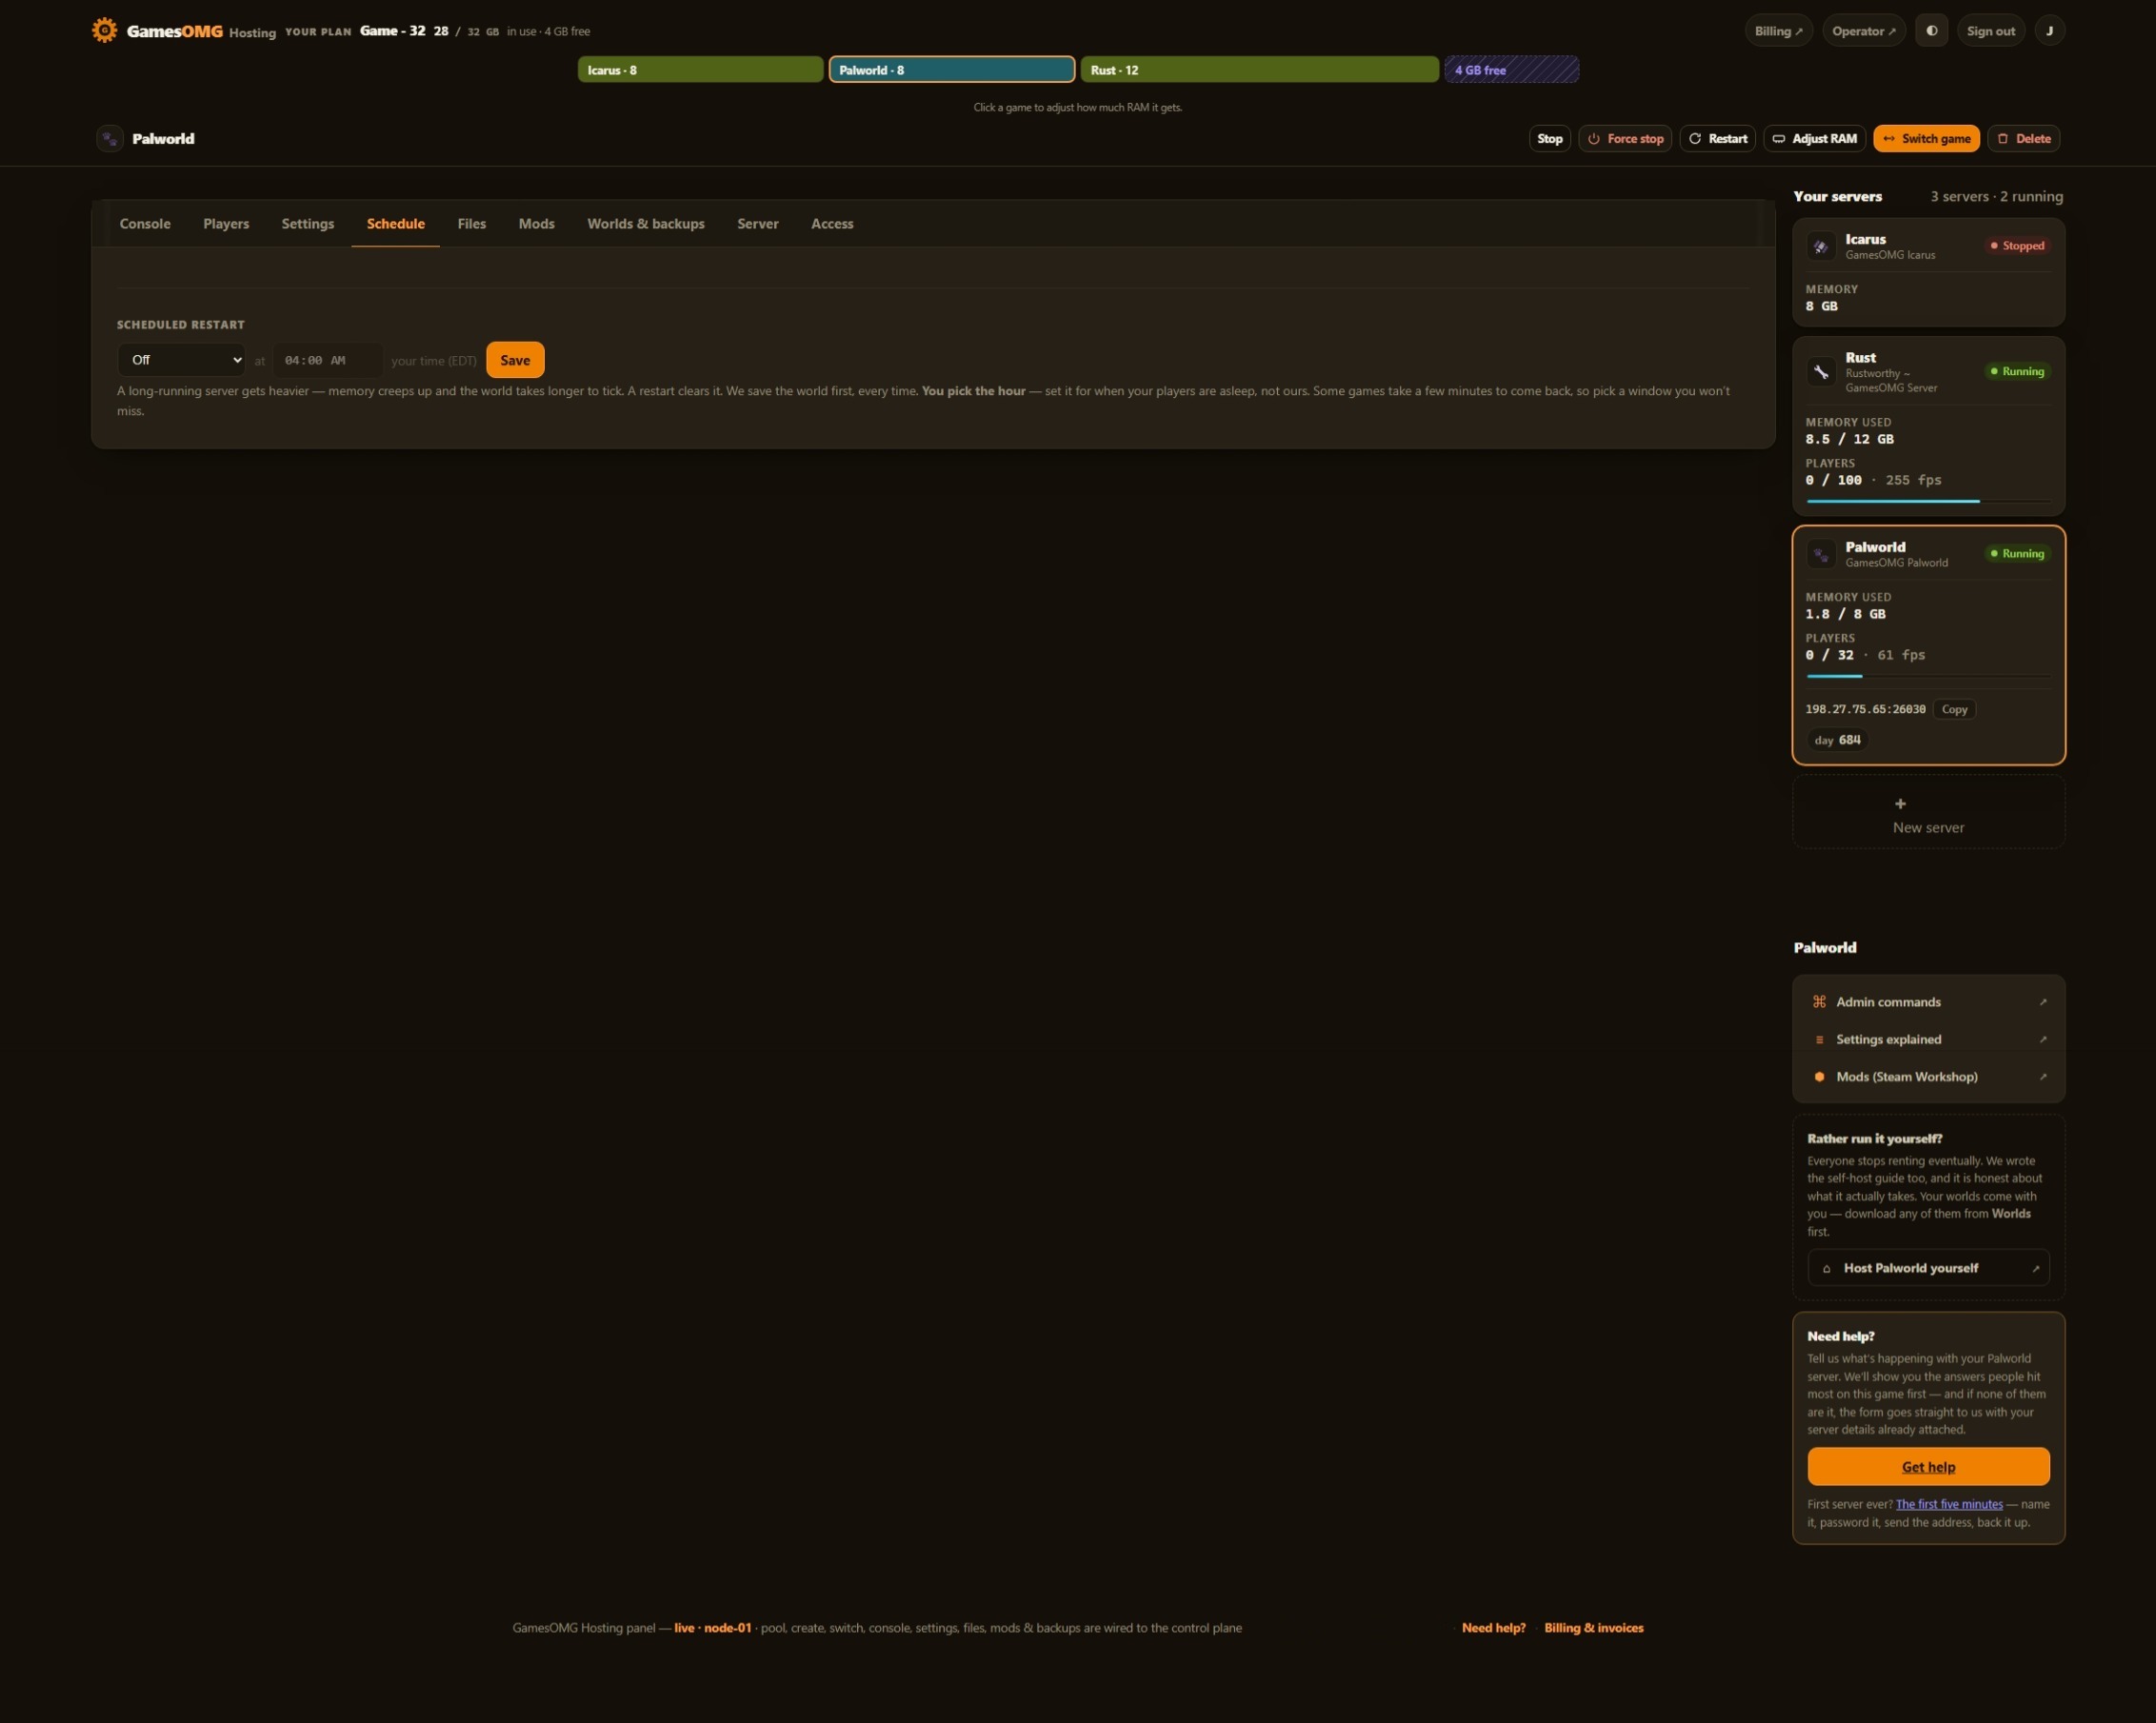The height and width of the screenshot is (1723, 2156).
Task: Open the Operator link in header
Action: click(x=1864, y=31)
